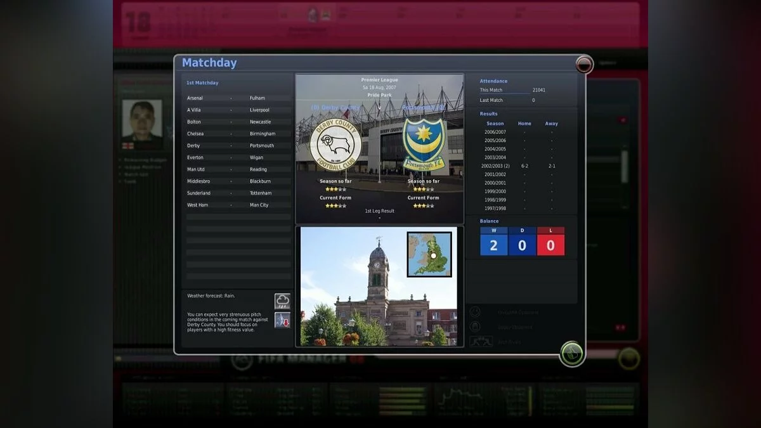
Task: Click the Premier League competition label
Action: (379, 80)
